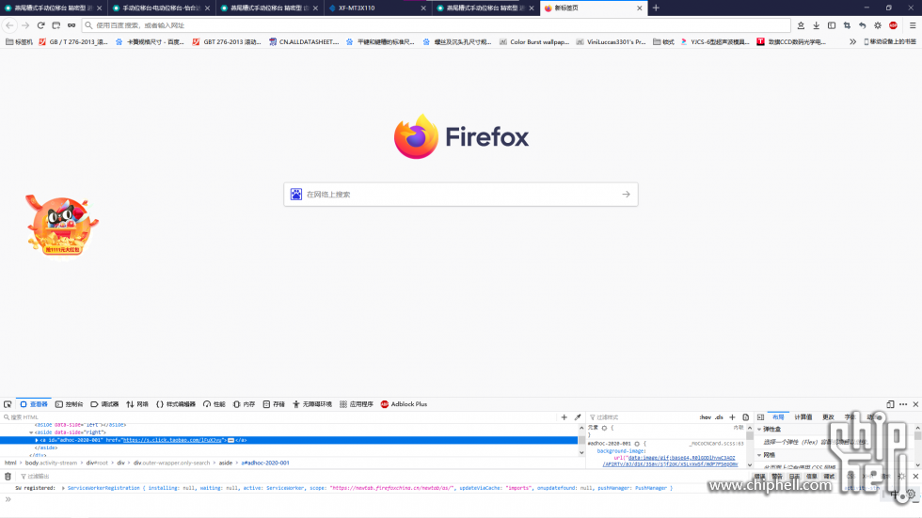Open the 查看器 Inspector tab
The image size is (922, 518).
pos(34,404)
